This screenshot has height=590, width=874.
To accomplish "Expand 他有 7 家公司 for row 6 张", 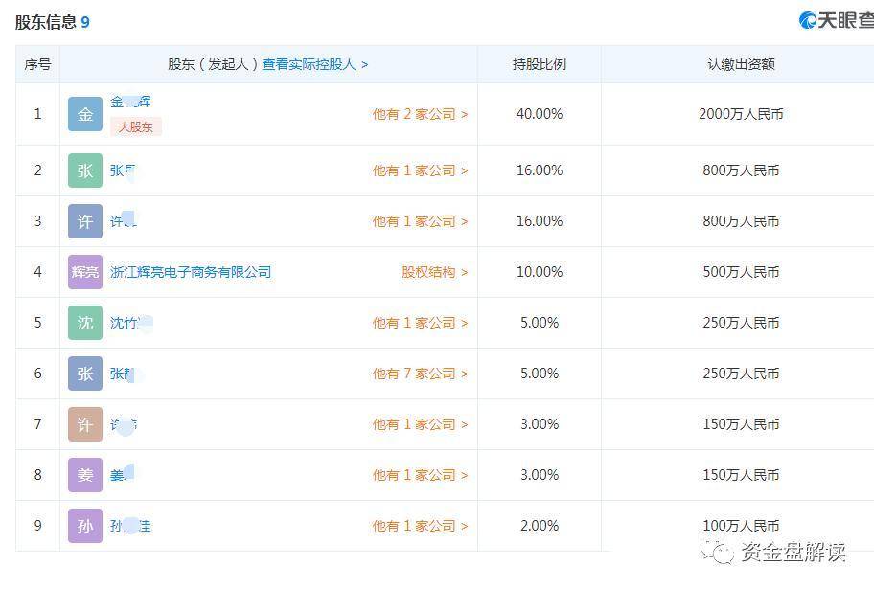I will (x=421, y=374).
